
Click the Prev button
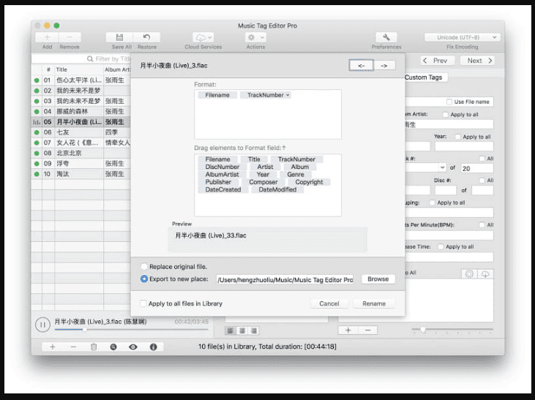pyautogui.click(x=438, y=61)
